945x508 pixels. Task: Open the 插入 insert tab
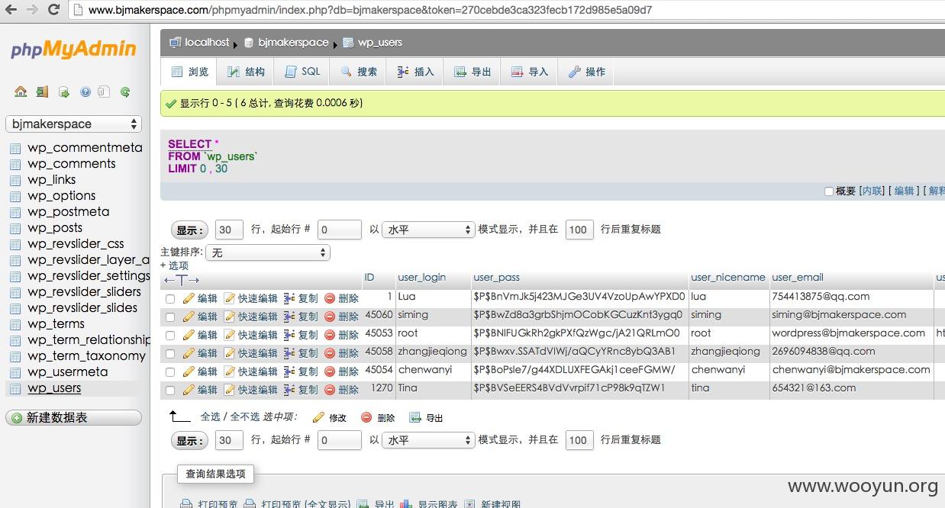pyautogui.click(x=415, y=72)
